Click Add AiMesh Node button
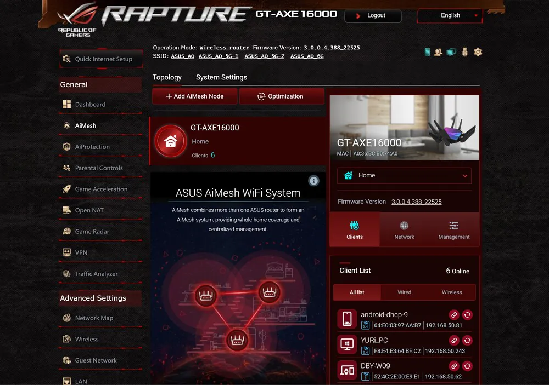Image resolution: width=549 pixels, height=385 pixels. (x=195, y=96)
